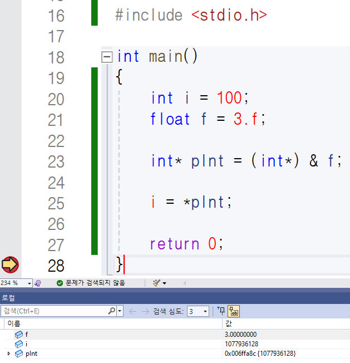350x363 pixels.
Task: Click the magnifier search icon in Locals
Action: click(x=112, y=311)
